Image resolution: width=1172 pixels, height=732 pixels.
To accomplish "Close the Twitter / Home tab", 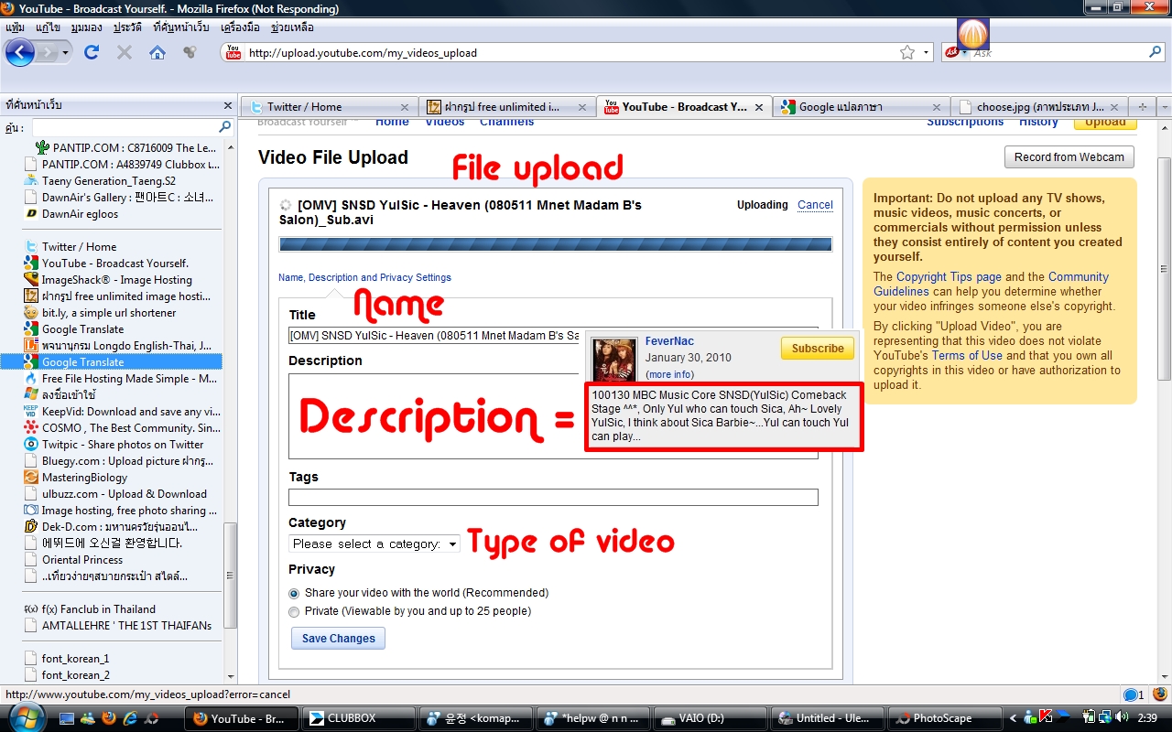I will (405, 107).
